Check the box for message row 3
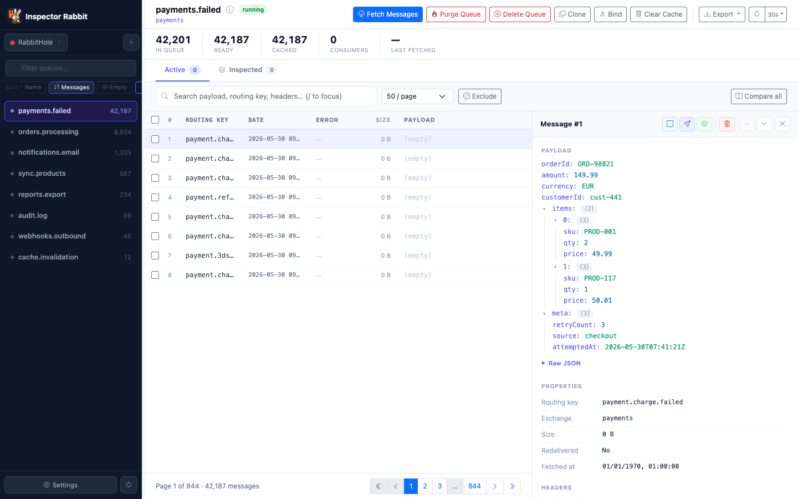This screenshot has height=499, width=798. tap(155, 178)
